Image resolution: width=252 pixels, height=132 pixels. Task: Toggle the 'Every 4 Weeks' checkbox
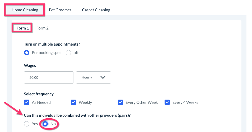(x=167, y=102)
